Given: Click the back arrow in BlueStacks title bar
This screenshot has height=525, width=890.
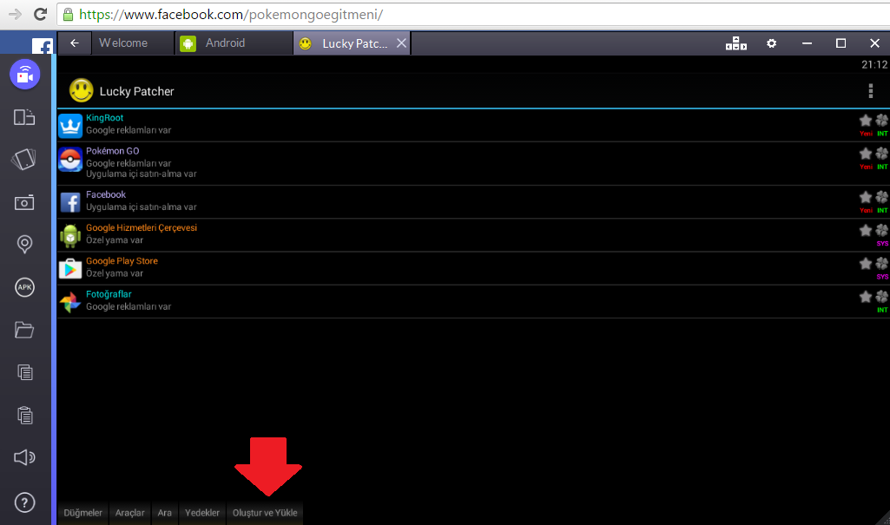Looking at the screenshot, I should coord(75,43).
